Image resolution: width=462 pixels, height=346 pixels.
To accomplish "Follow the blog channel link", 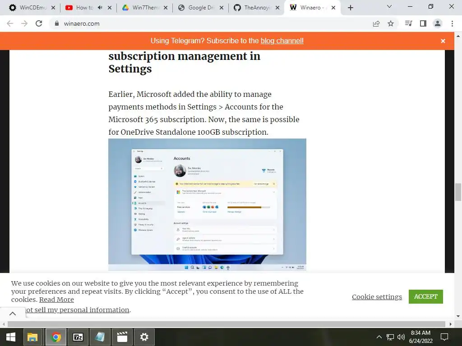I will [282, 41].
